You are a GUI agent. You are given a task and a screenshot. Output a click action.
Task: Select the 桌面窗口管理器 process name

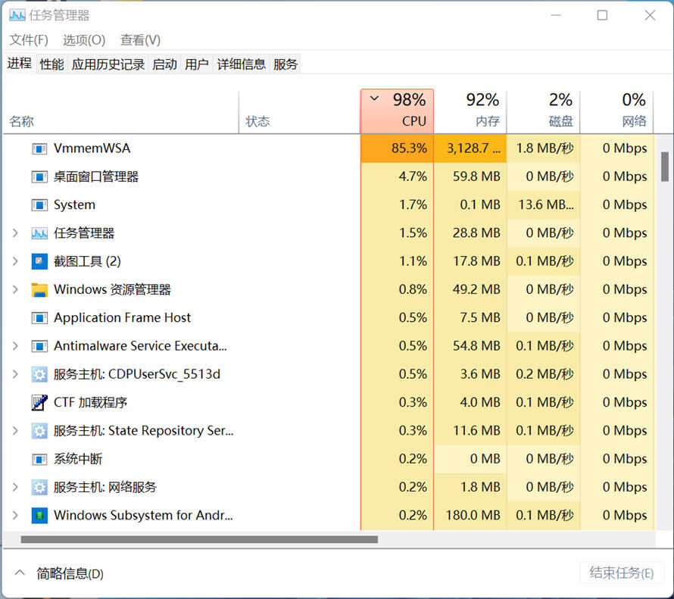click(96, 177)
